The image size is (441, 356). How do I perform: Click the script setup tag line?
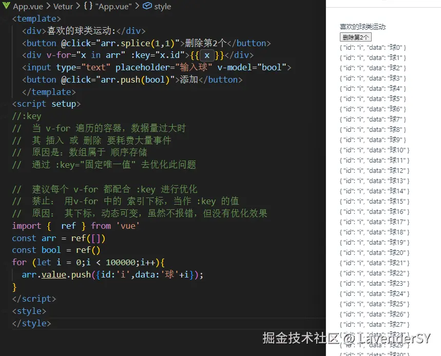tap(46, 104)
